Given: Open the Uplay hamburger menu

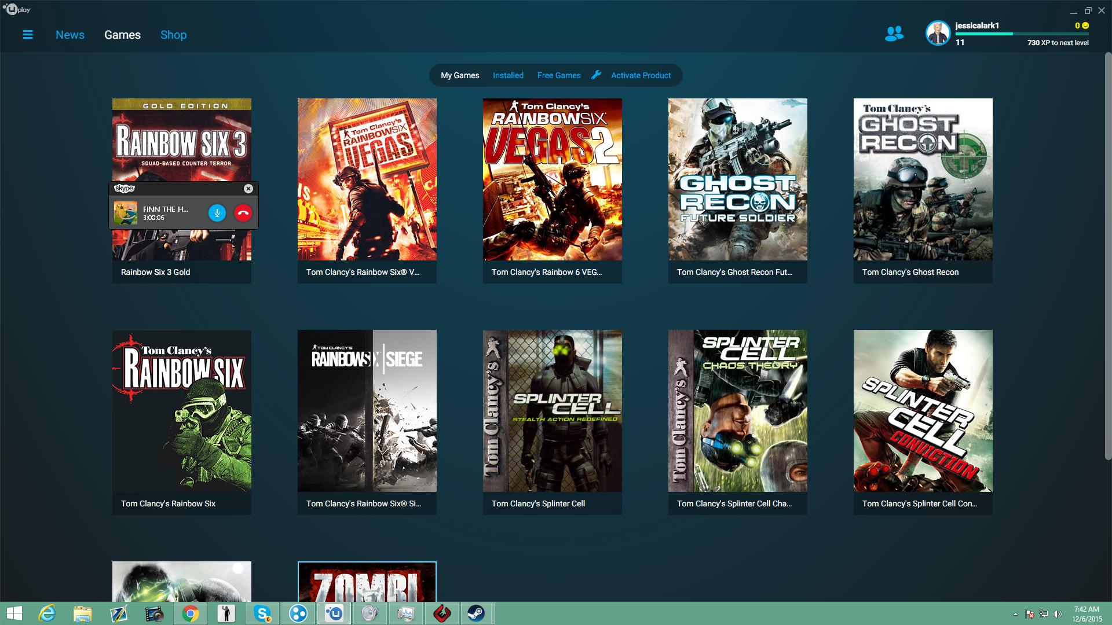Looking at the screenshot, I should click(28, 35).
